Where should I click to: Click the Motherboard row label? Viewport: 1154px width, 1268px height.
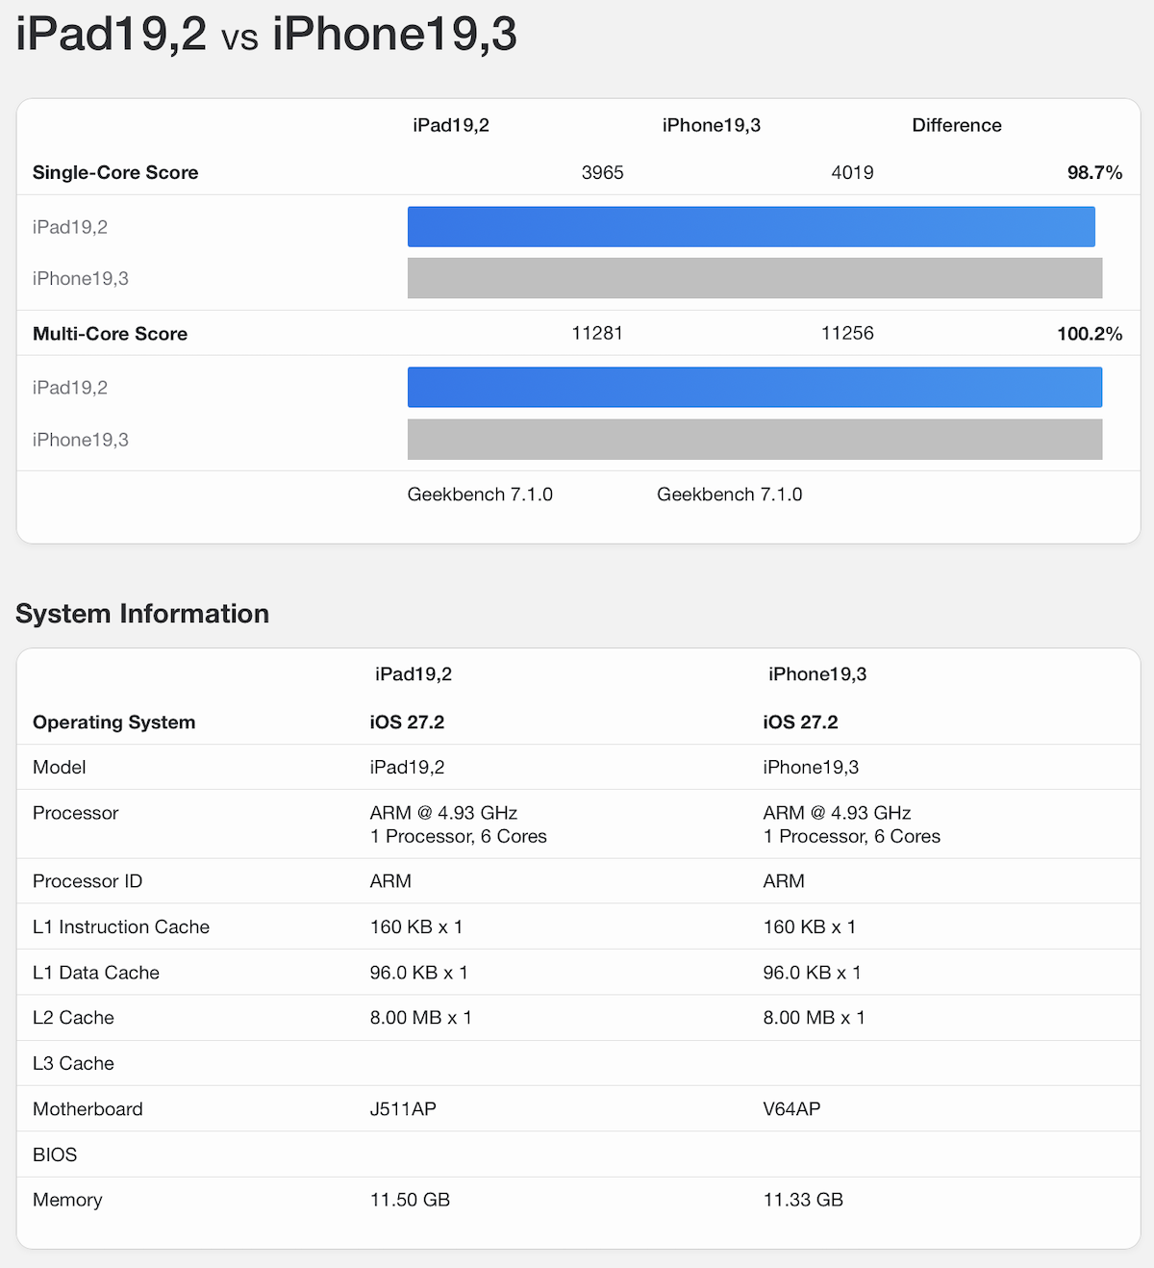[x=88, y=1109]
